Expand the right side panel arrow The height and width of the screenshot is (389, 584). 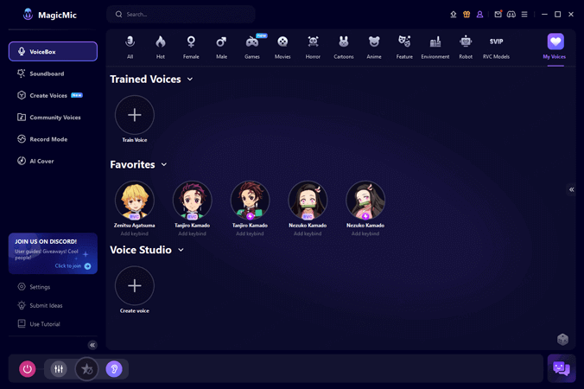571,189
